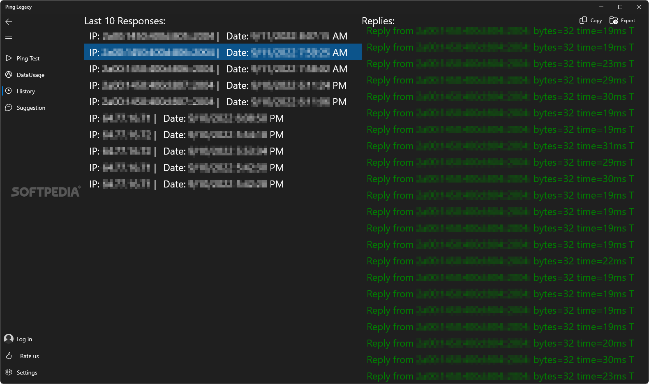Click the Log in avatar icon

(x=9, y=338)
